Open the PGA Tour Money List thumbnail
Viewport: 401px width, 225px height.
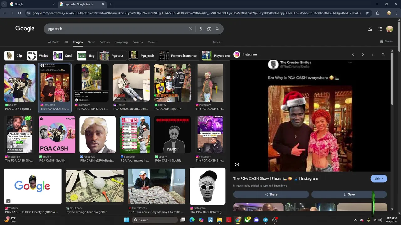click(x=135, y=135)
